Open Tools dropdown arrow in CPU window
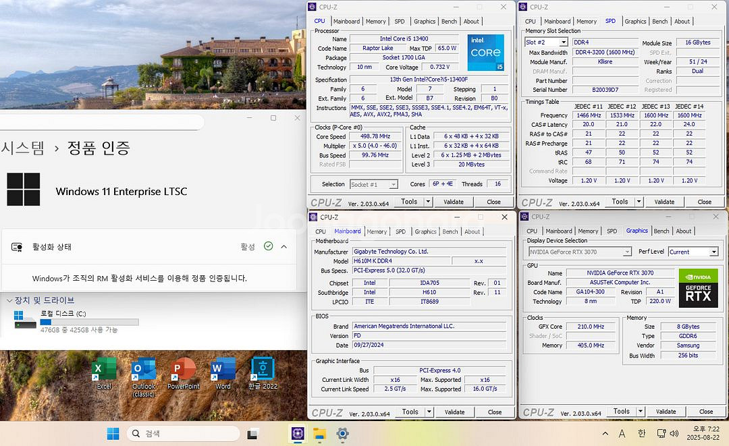The height and width of the screenshot is (446, 729). click(428, 202)
